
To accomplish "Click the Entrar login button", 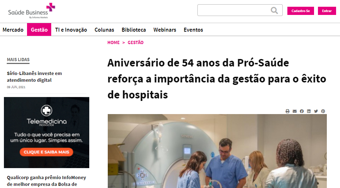I will coord(327,11).
